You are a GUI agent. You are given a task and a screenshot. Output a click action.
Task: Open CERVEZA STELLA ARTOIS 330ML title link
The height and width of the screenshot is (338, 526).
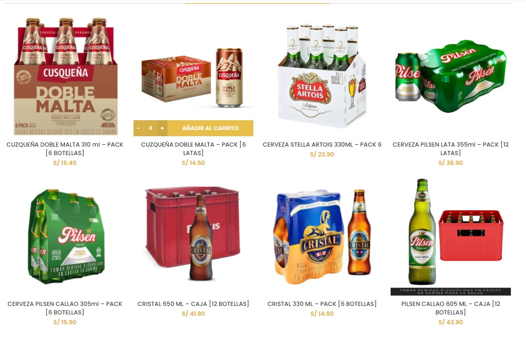(322, 145)
